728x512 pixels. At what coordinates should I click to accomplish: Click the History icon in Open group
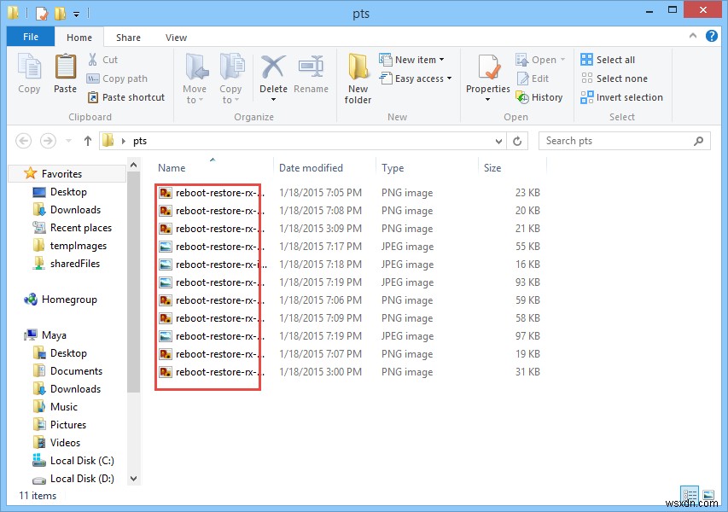(x=540, y=97)
